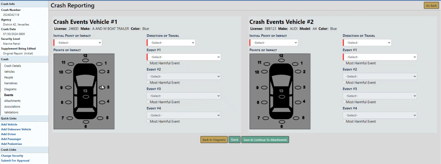Choose impact point 10 on Vehicle #2 diagram
Viewport: 441px width, 164px height.
(264, 72)
